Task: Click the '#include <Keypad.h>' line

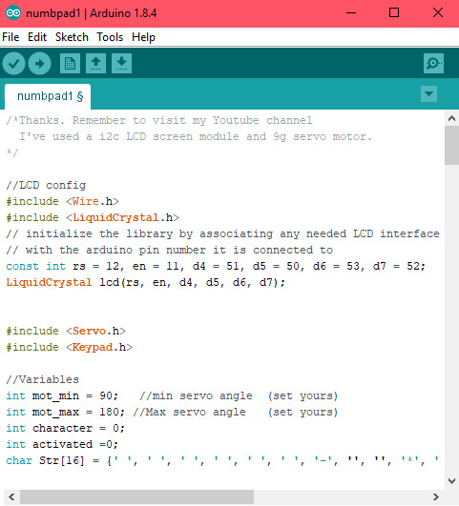Action: 69,347
